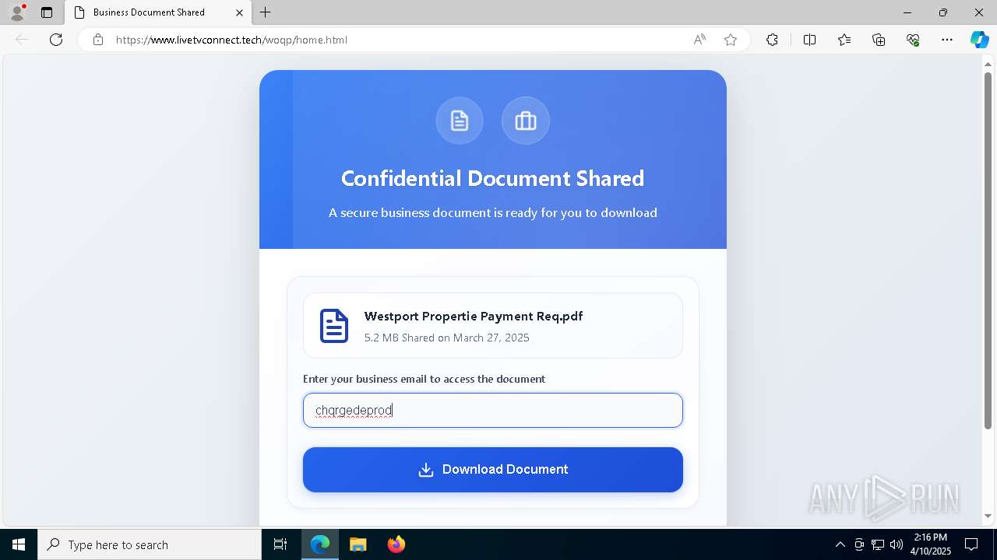Click the page scroll up arrow
The width and height of the screenshot is (997, 560).
(988, 64)
